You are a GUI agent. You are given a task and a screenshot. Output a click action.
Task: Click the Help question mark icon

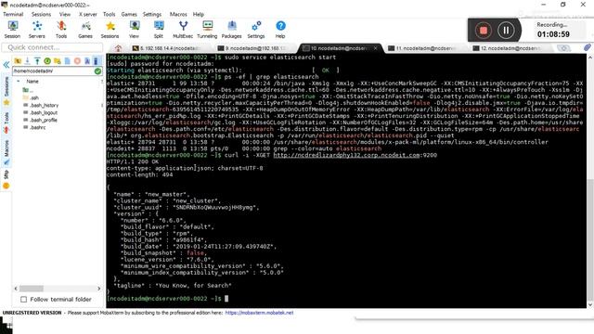(280, 30)
